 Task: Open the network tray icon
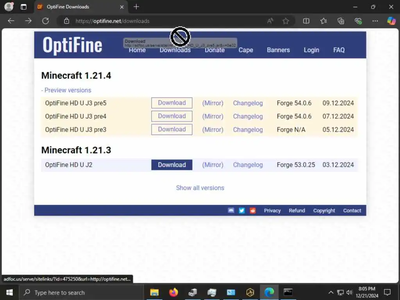[340, 292]
